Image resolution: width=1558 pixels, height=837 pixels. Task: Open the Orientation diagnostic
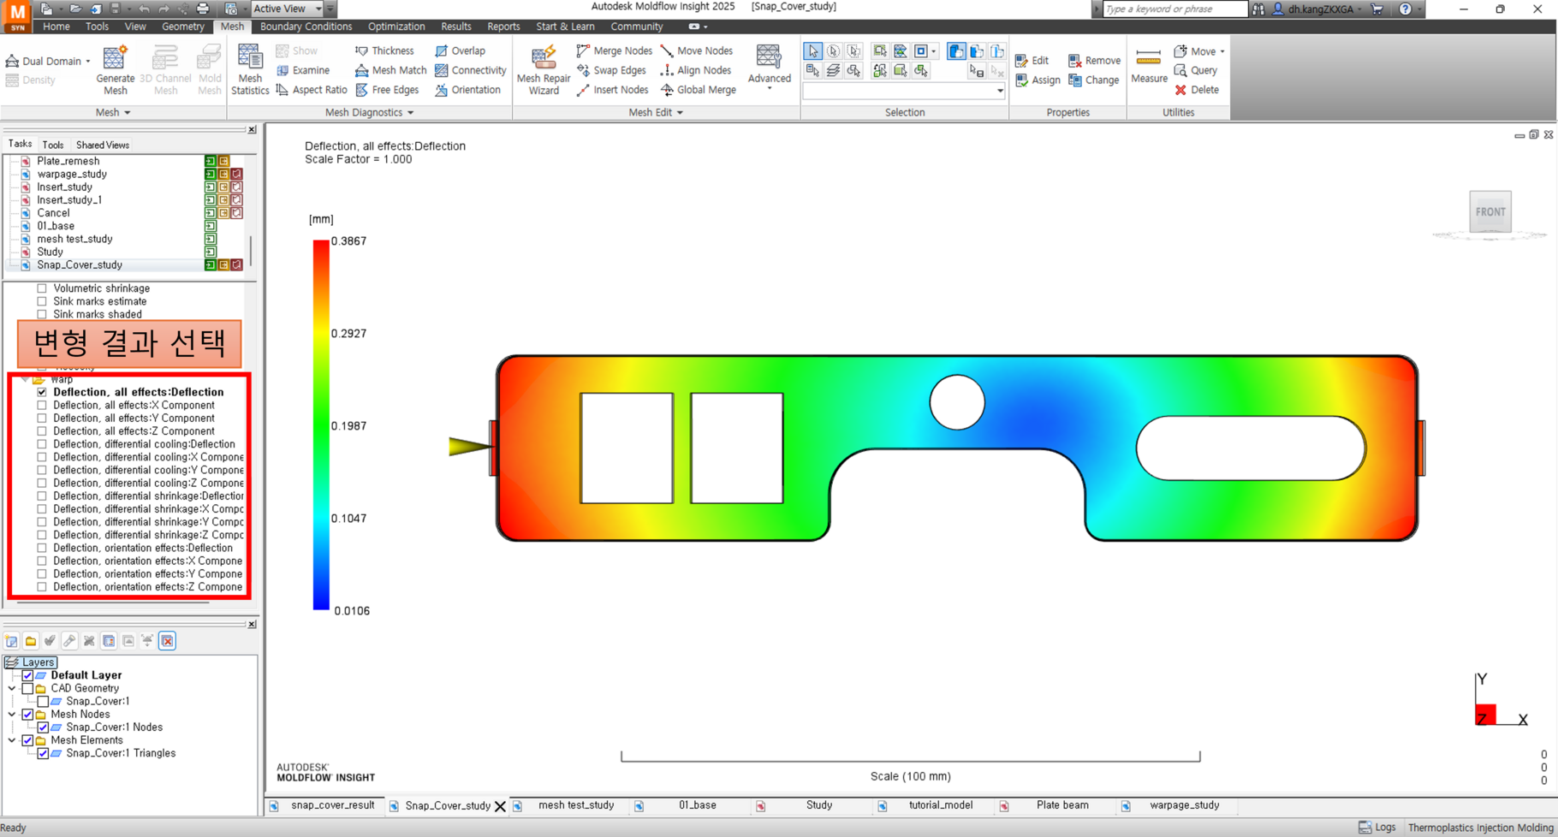tap(467, 90)
